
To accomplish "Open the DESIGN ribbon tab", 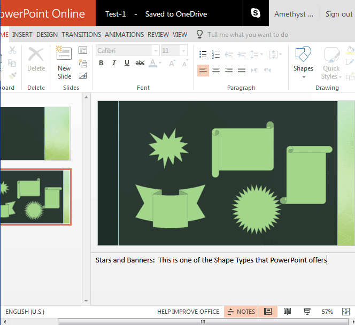I will coord(47,34).
